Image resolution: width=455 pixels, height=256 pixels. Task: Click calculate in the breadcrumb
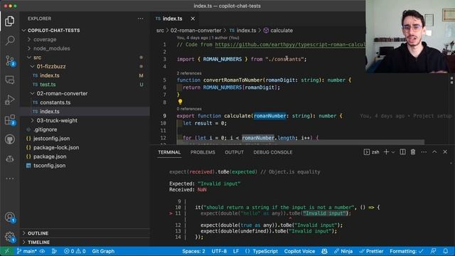(282, 30)
